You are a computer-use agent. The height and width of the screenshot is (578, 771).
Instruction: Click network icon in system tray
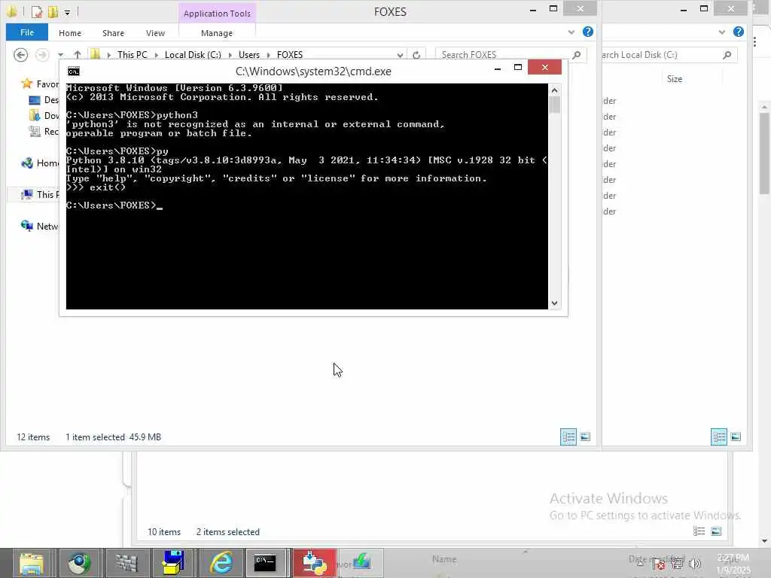[677, 564]
